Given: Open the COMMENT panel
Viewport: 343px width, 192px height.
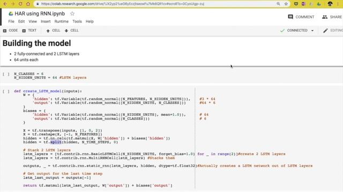Looking at the screenshot, I should point(301,17).
